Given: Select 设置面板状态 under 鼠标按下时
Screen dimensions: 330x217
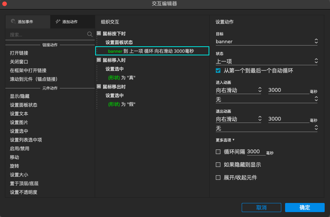Looking at the screenshot, I should coord(119,42).
